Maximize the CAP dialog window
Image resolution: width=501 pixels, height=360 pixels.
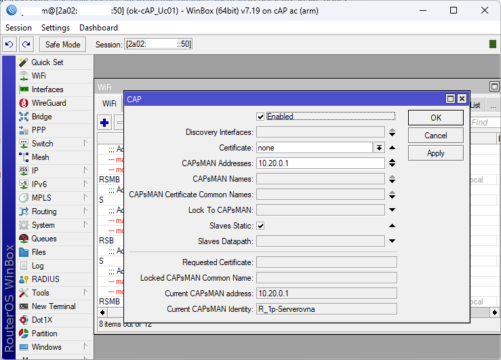450,99
